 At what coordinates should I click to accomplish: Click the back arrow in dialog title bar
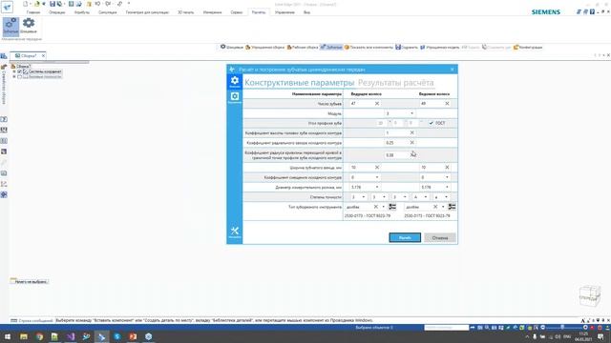point(232,70)
